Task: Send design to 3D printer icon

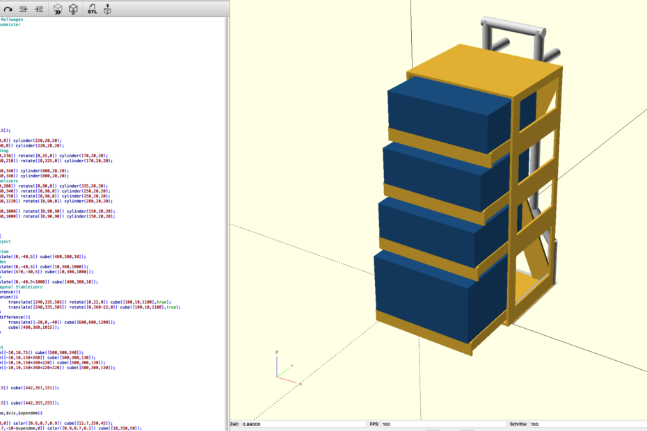Action: point(107,9)
